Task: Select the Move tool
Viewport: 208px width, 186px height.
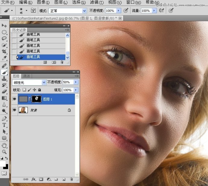Action: [x=4, y=25]
